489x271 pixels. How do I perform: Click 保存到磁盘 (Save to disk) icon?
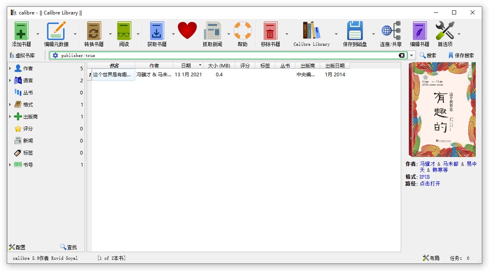click(x=355, y=31)
